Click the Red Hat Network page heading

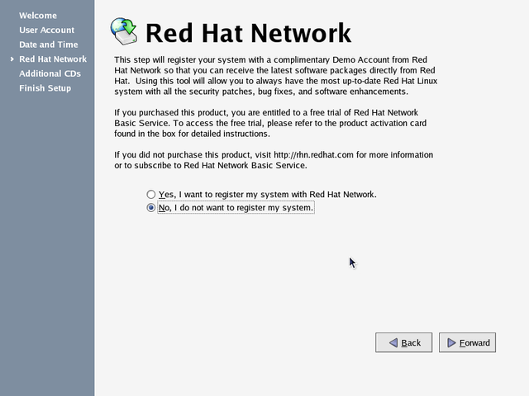point(248,33)
